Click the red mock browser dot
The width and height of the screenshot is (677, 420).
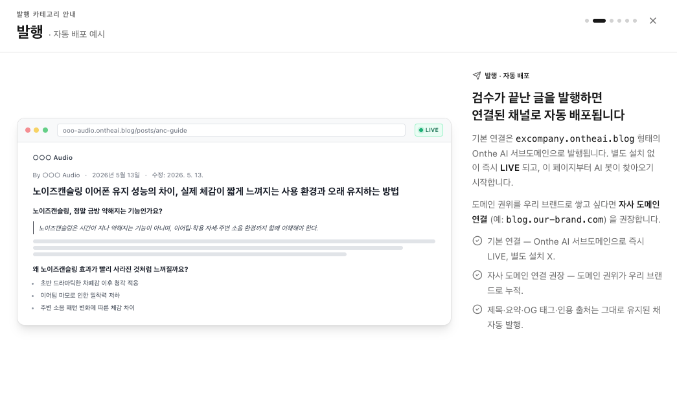click(28, 130)
